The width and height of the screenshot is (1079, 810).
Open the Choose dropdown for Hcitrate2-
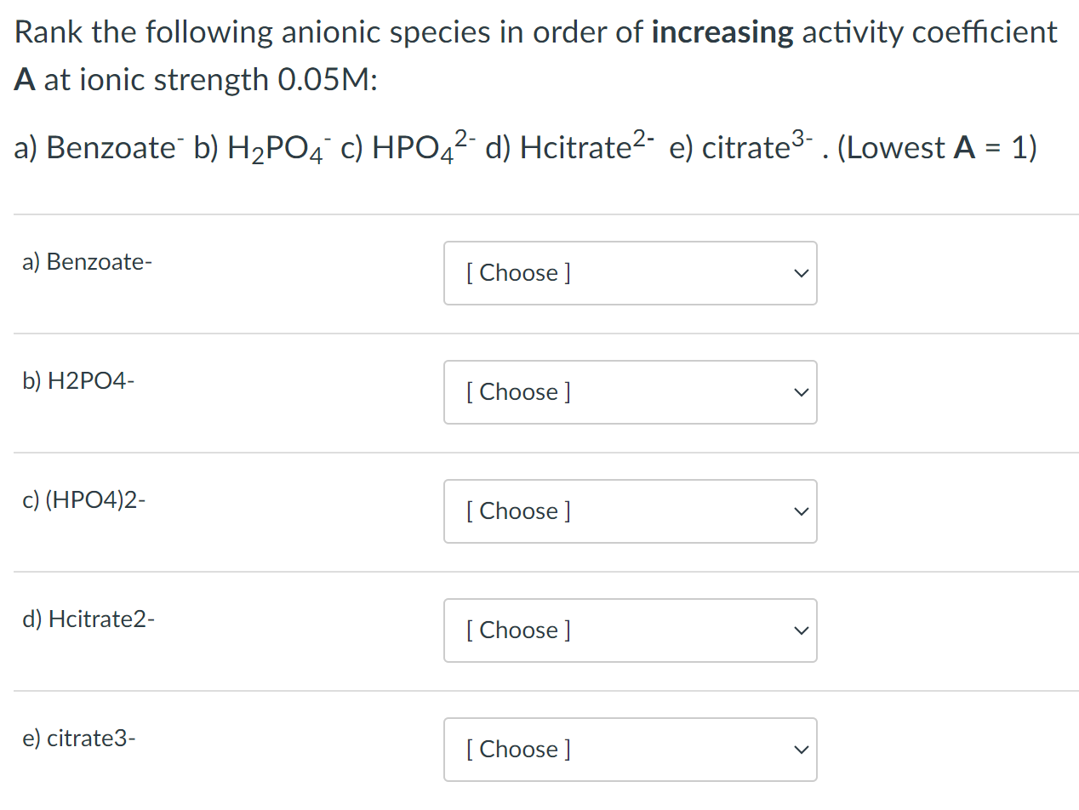coord(630,630)
